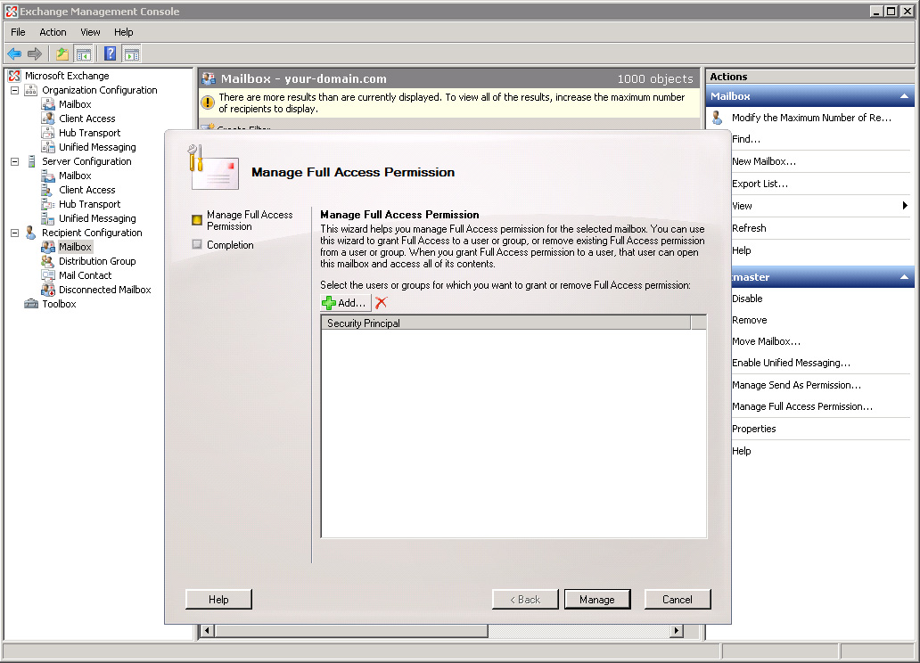Click the disabled Back button in wizard
920x663 pixels.
(525, 599)
